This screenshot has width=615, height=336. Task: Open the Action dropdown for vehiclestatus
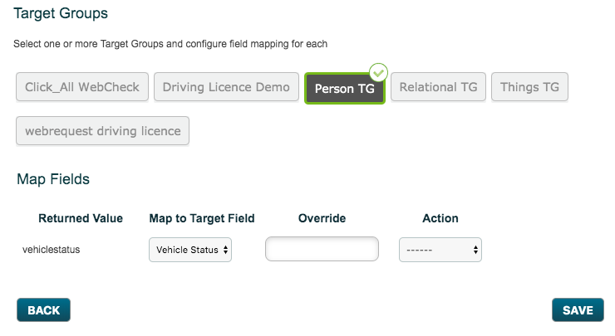[x=440, y=250]
